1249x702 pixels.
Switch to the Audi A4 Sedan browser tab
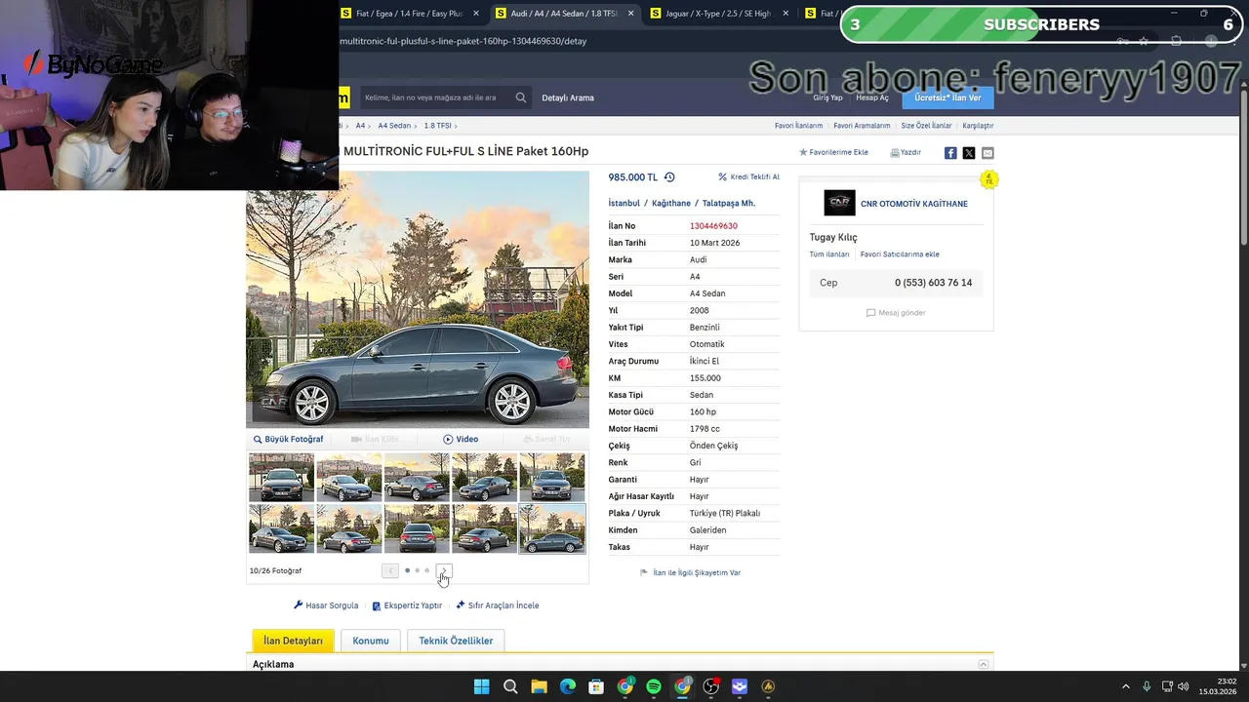click(x=564, y=14)
